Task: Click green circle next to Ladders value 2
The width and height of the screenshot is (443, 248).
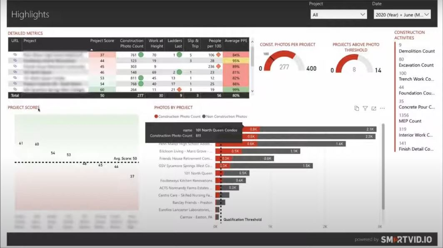Action: (179, 72)
